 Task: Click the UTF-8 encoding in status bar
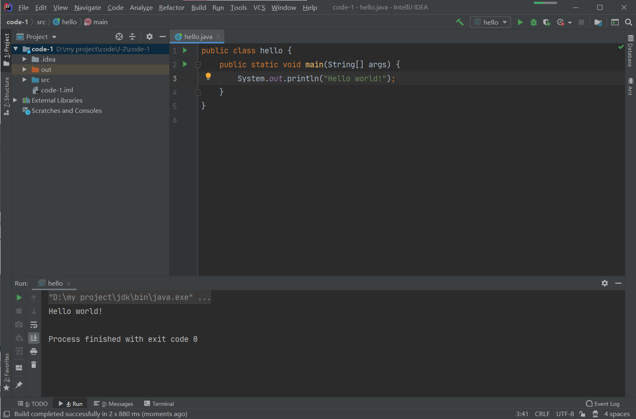click(x=565, y=414)
